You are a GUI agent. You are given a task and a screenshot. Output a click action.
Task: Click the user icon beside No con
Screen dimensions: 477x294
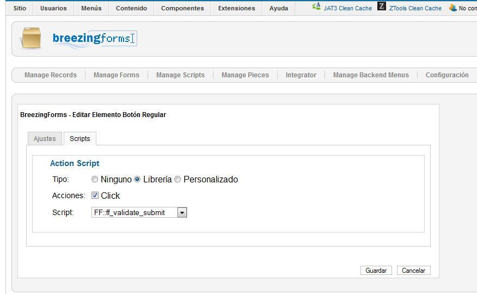[x=453, y=7]
